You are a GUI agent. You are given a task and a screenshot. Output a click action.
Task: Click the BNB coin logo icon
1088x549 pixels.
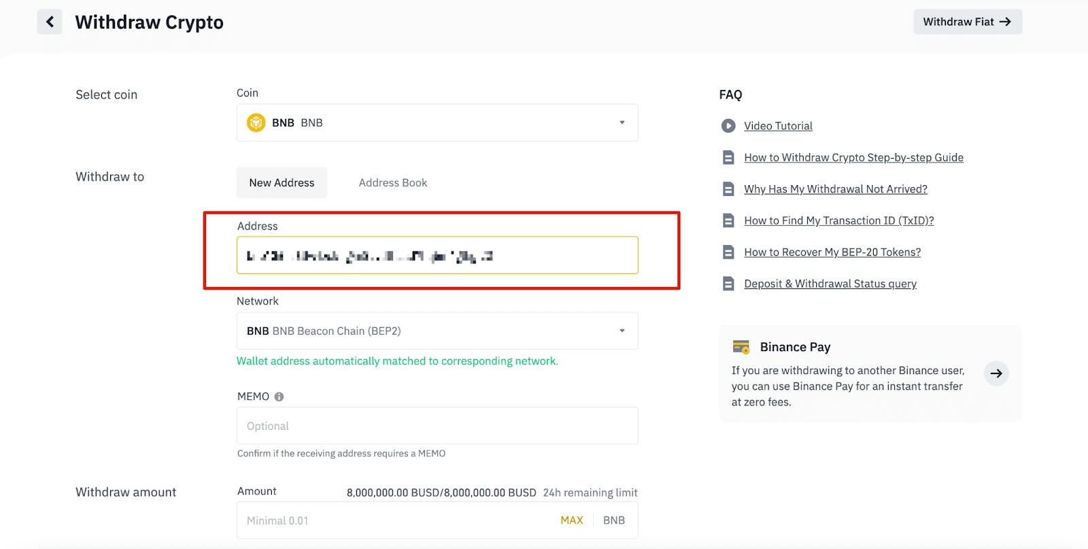click(256, 122)
